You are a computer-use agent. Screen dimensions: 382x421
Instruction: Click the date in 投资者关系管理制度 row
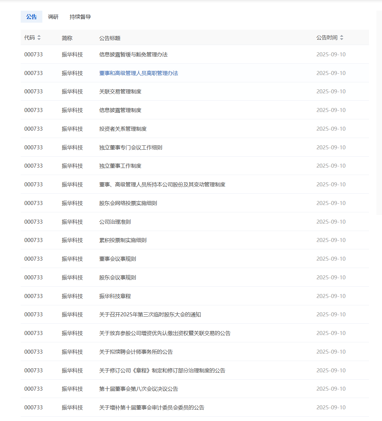331,129
